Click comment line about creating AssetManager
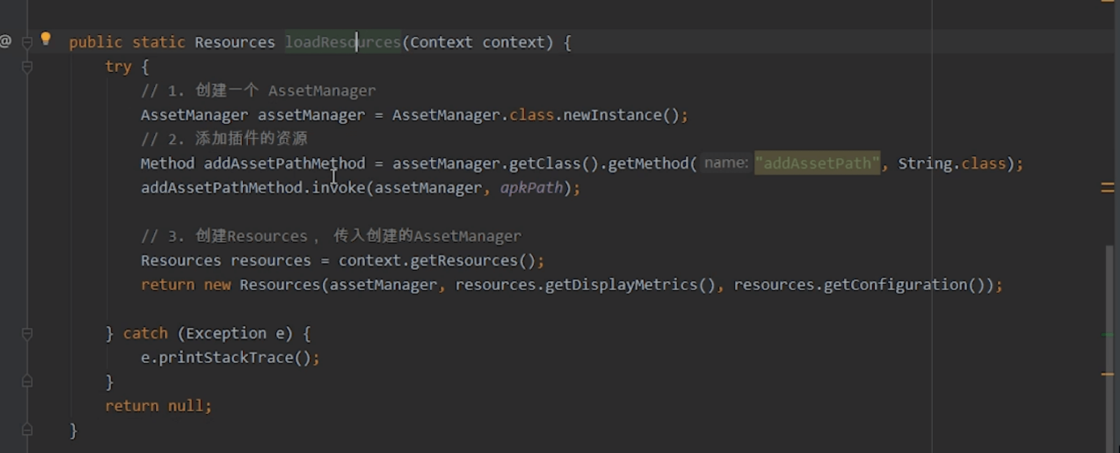The width and height of the screenshot is (1120, 453). click(258, 90)
